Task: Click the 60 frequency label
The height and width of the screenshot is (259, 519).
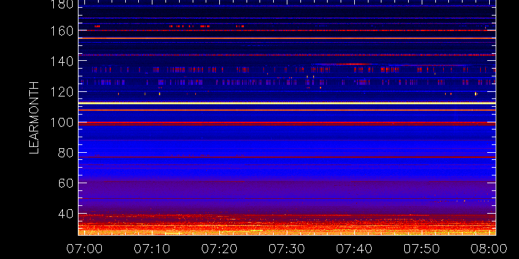Action: point(66,183)
